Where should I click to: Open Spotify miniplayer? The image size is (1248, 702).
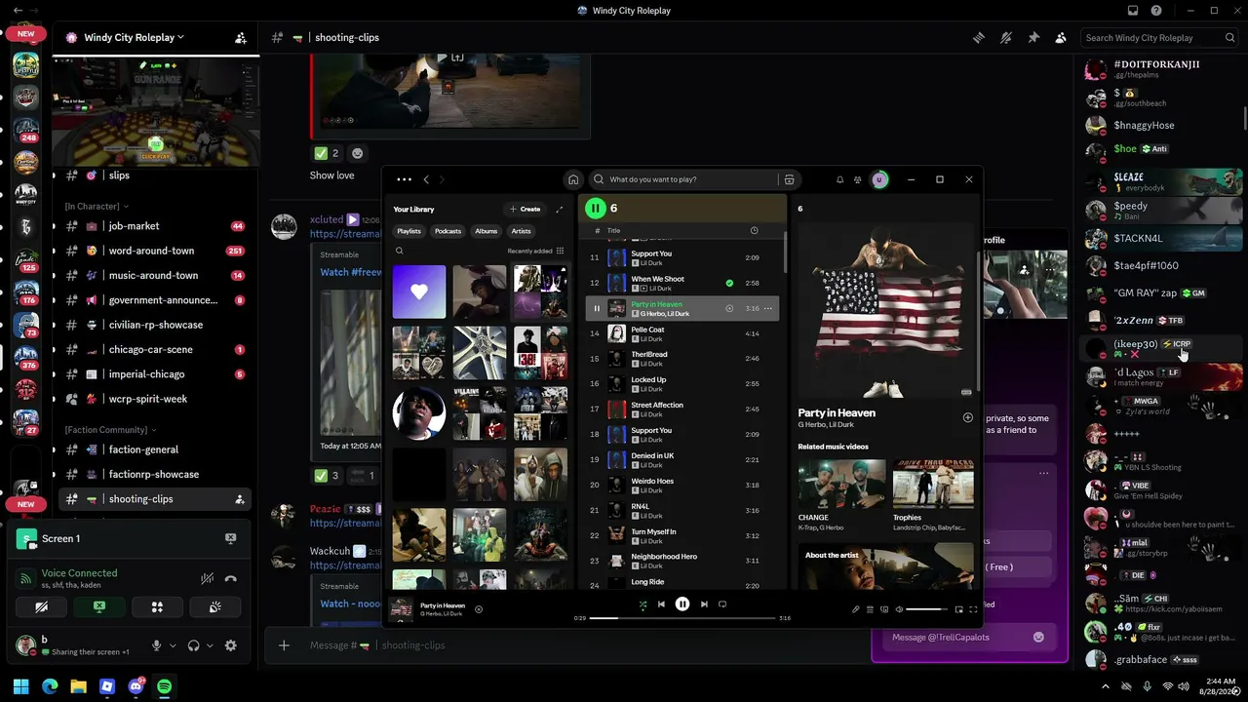click(x=958, y=609)
